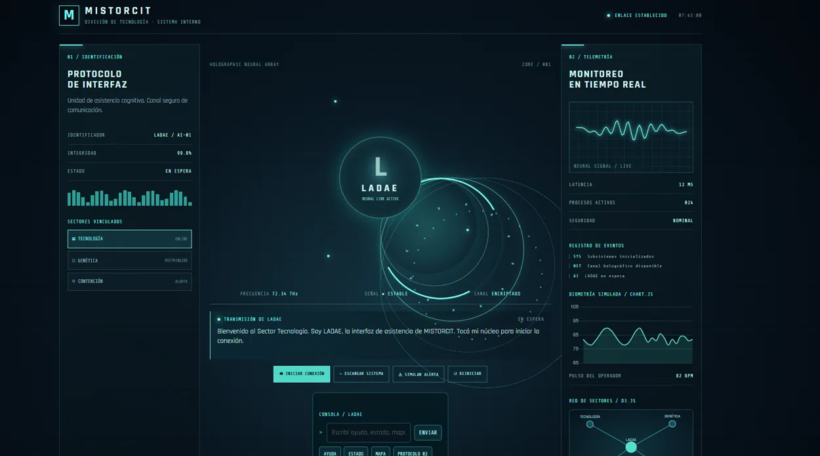Click the "Subsistemas inicializados" event log entry
This screenshot has height=456, width=820.
621,257
